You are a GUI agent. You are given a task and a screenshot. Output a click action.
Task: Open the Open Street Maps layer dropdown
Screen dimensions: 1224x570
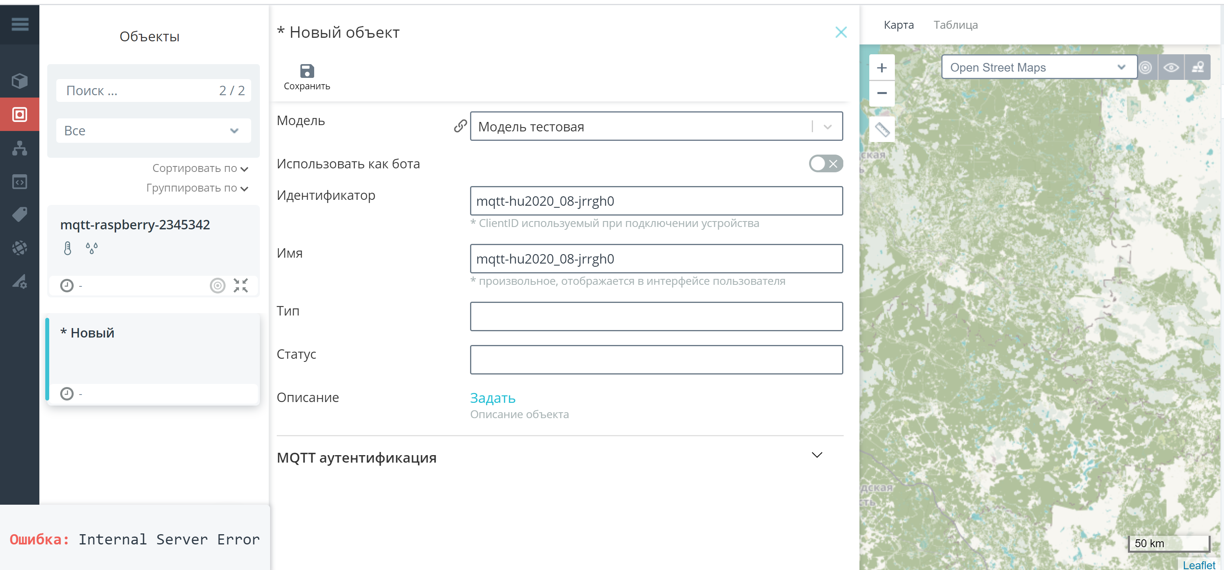pos(1038,67)
